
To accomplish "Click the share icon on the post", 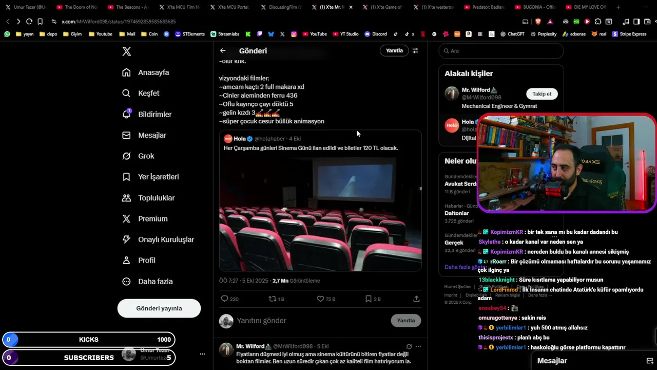I will 416,299.
